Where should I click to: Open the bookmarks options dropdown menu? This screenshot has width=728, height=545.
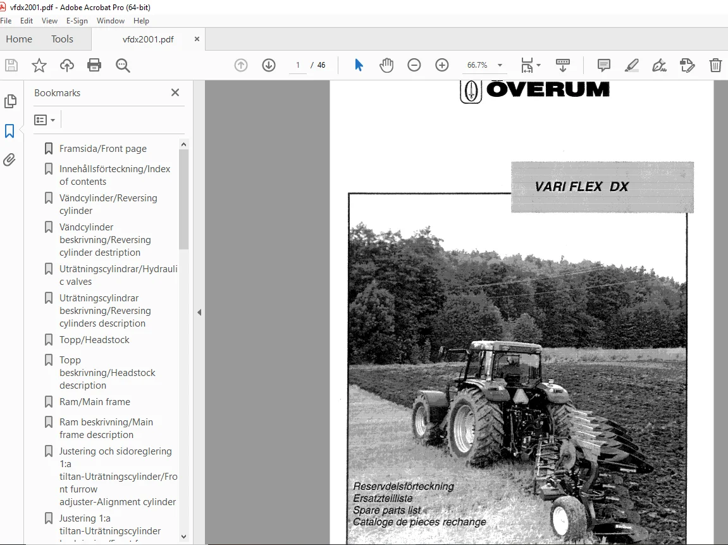click(44, 120)
